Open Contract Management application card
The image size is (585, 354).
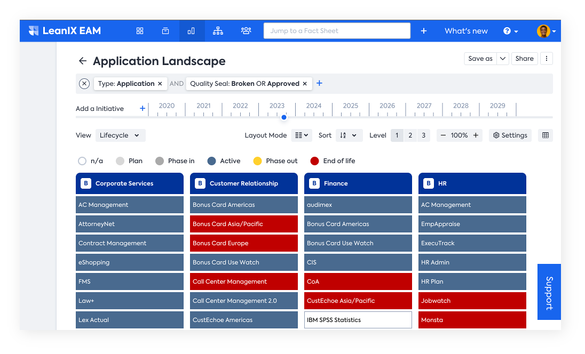(x=130, y=243)
